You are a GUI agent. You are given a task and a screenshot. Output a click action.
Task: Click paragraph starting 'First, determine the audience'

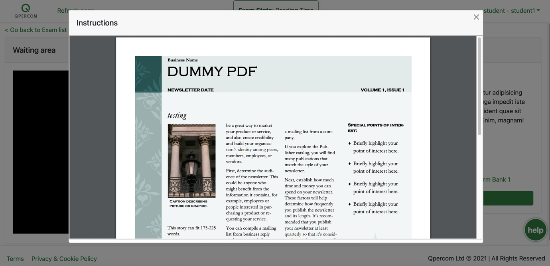point(252,195)
